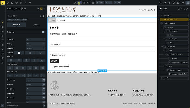190x108 pixels.
Task: Switch to the CONTENT tab
Action: 17,25
